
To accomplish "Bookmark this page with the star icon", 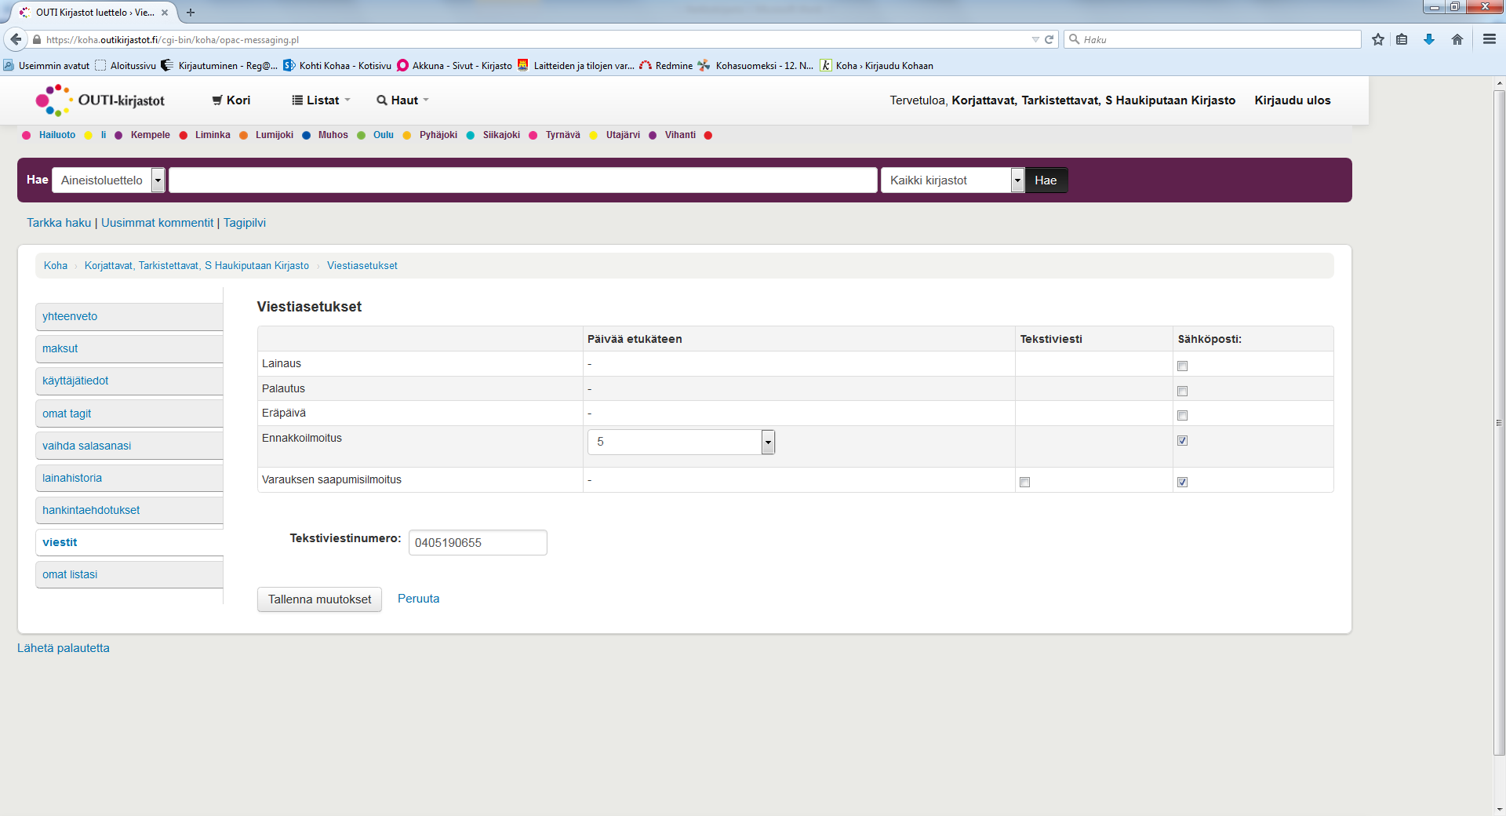I will pyautogui.click(x=1378, y=39).
